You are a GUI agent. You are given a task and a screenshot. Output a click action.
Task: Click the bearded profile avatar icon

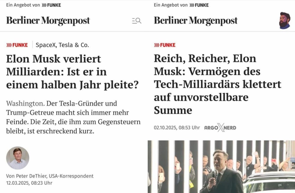pyautogui.click(x=285, y=21)
